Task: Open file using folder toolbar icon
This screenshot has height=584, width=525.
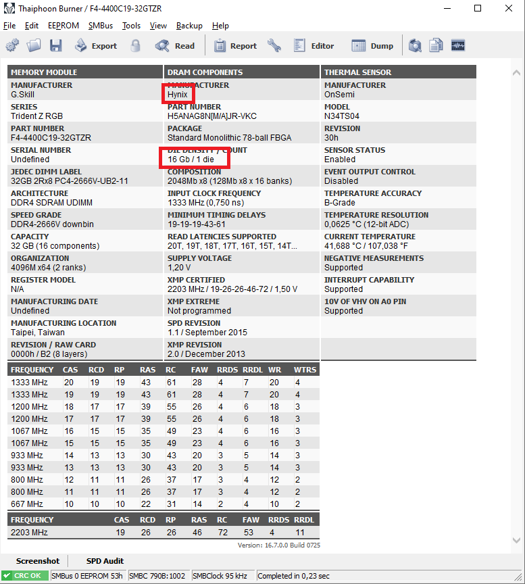Action: click(x=34, y=46)
